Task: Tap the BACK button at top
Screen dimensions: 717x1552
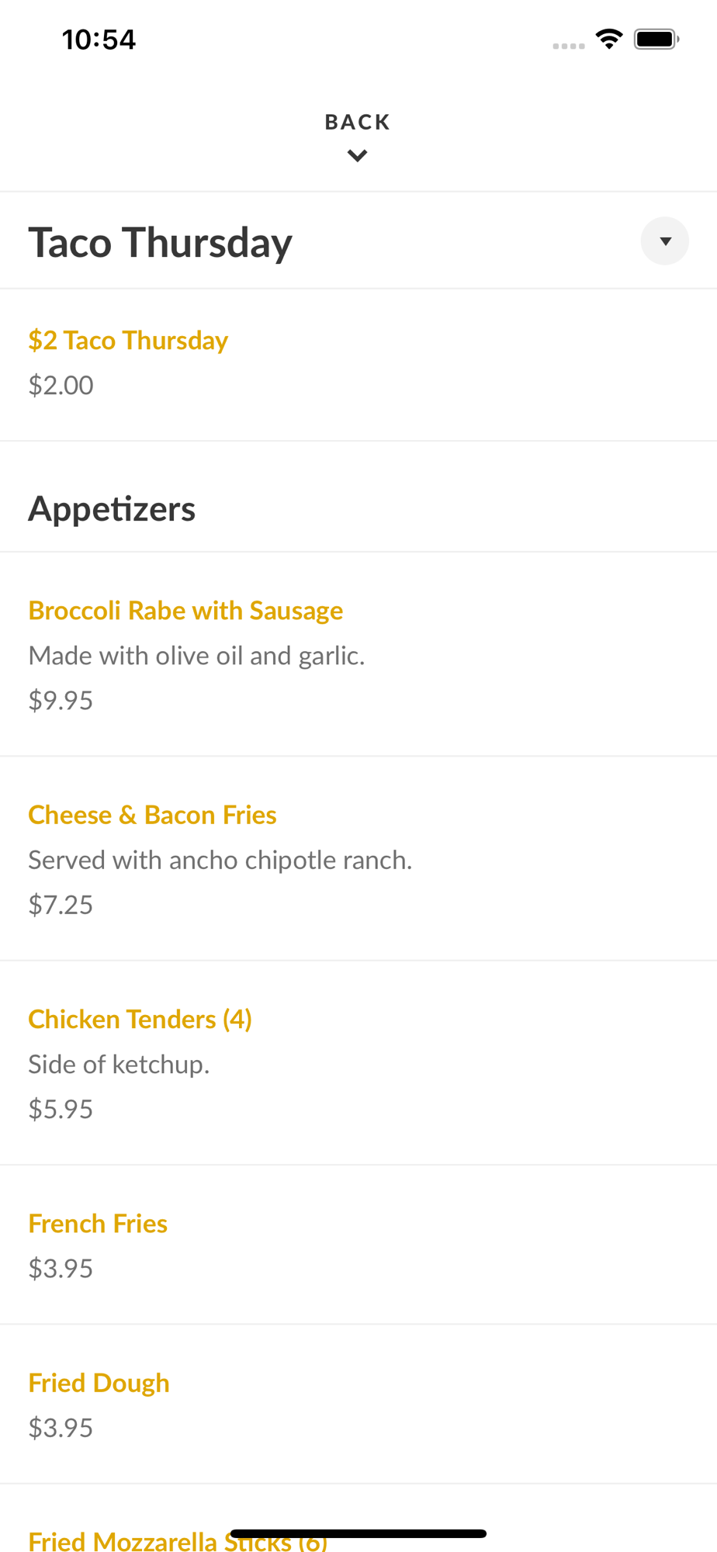Action: coord(357,122)
